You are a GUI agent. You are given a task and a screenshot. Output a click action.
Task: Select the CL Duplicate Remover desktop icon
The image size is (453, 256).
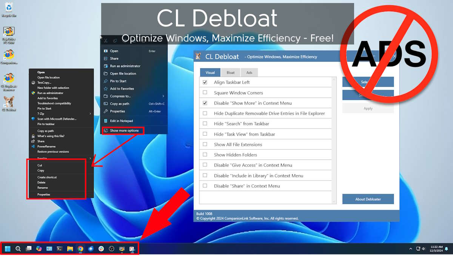tap(8, 82)
